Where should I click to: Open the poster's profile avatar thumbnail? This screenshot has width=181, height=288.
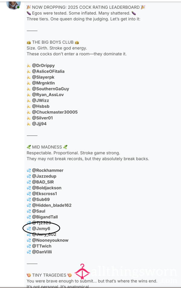pos(13,5)
